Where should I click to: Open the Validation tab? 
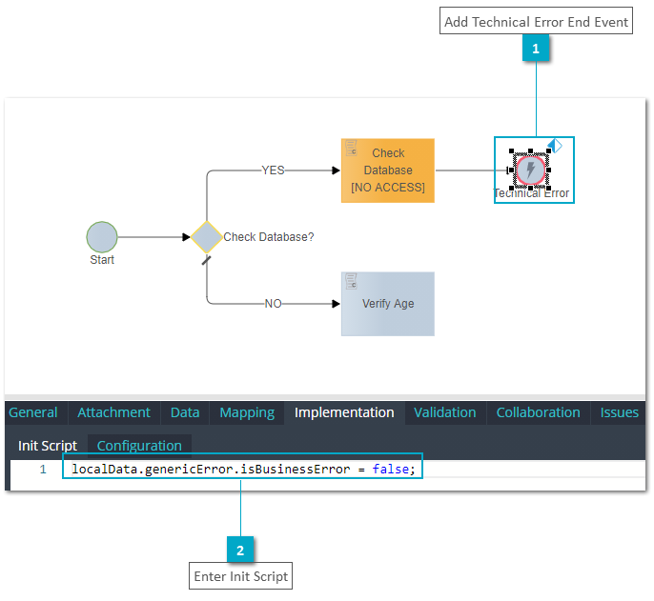click(445, 412)
